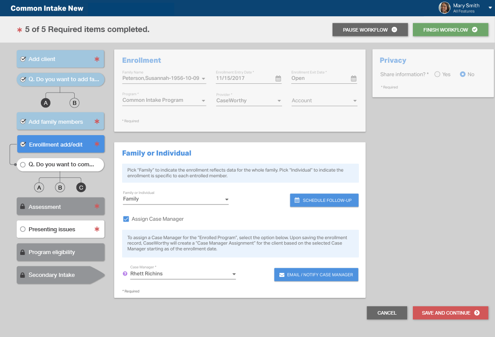Click the Family or Individual heading

[x=156, y=153]
